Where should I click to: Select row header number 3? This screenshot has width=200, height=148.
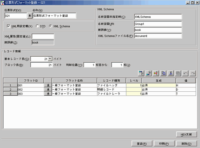(10, 94)
